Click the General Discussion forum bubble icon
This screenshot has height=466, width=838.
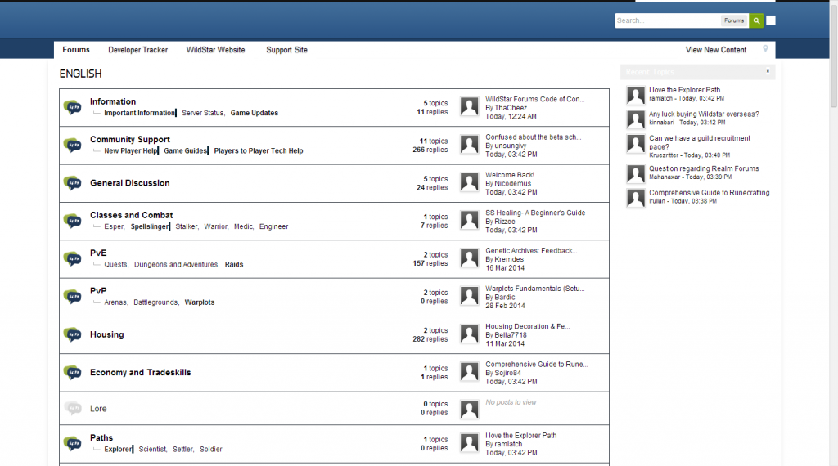pos(73,183)
